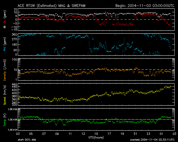Click the yellow 'Speed' axis label
This screenshot has width=178, height=142.
click(5, 101)
